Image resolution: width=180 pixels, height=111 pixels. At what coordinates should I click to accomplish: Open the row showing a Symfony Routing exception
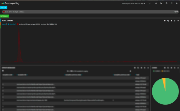[x=75, y=100]
